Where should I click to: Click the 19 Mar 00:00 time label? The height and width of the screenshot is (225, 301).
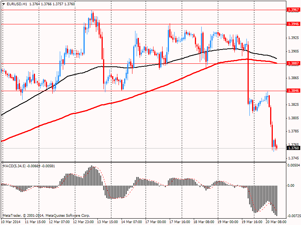click(228, 222)
